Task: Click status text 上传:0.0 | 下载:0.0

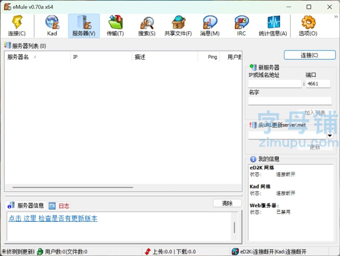Action: click(174, 252)
